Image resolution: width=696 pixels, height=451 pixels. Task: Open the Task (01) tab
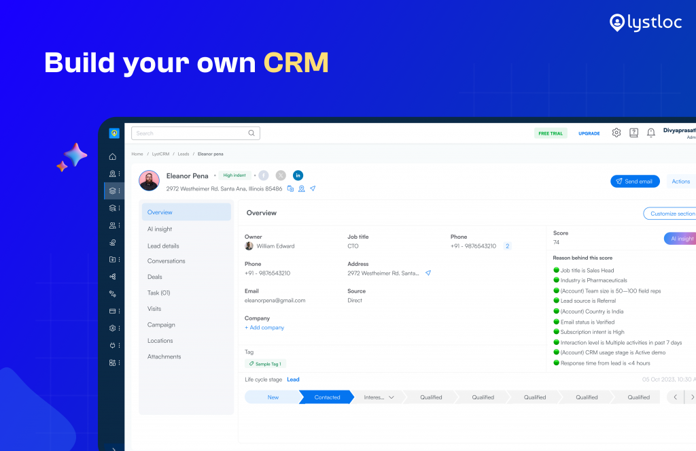pos(159,293)
